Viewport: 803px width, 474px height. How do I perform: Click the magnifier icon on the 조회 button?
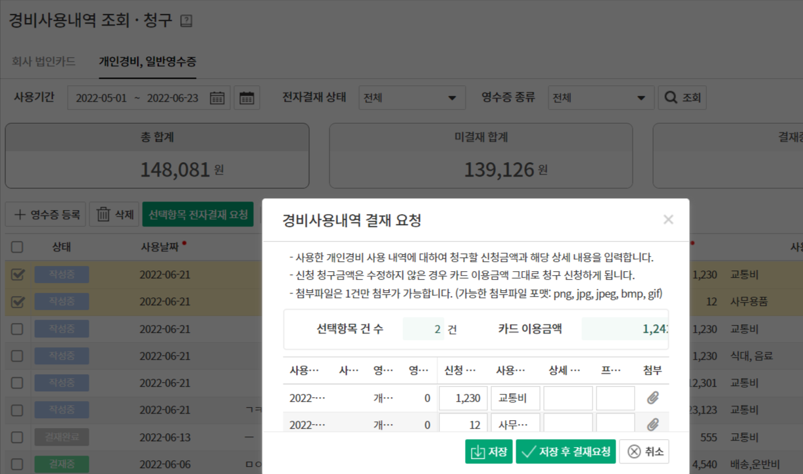[x=669, y=97]
